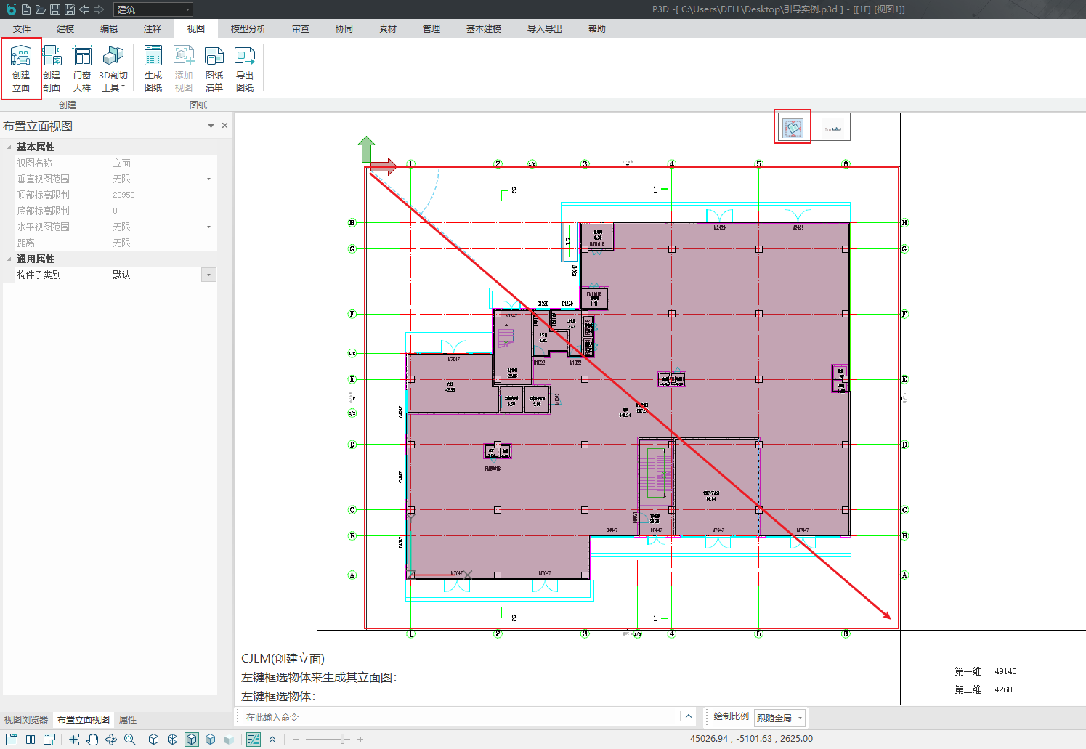Click the 导出图纸 export icon

[x=245, y=68]
